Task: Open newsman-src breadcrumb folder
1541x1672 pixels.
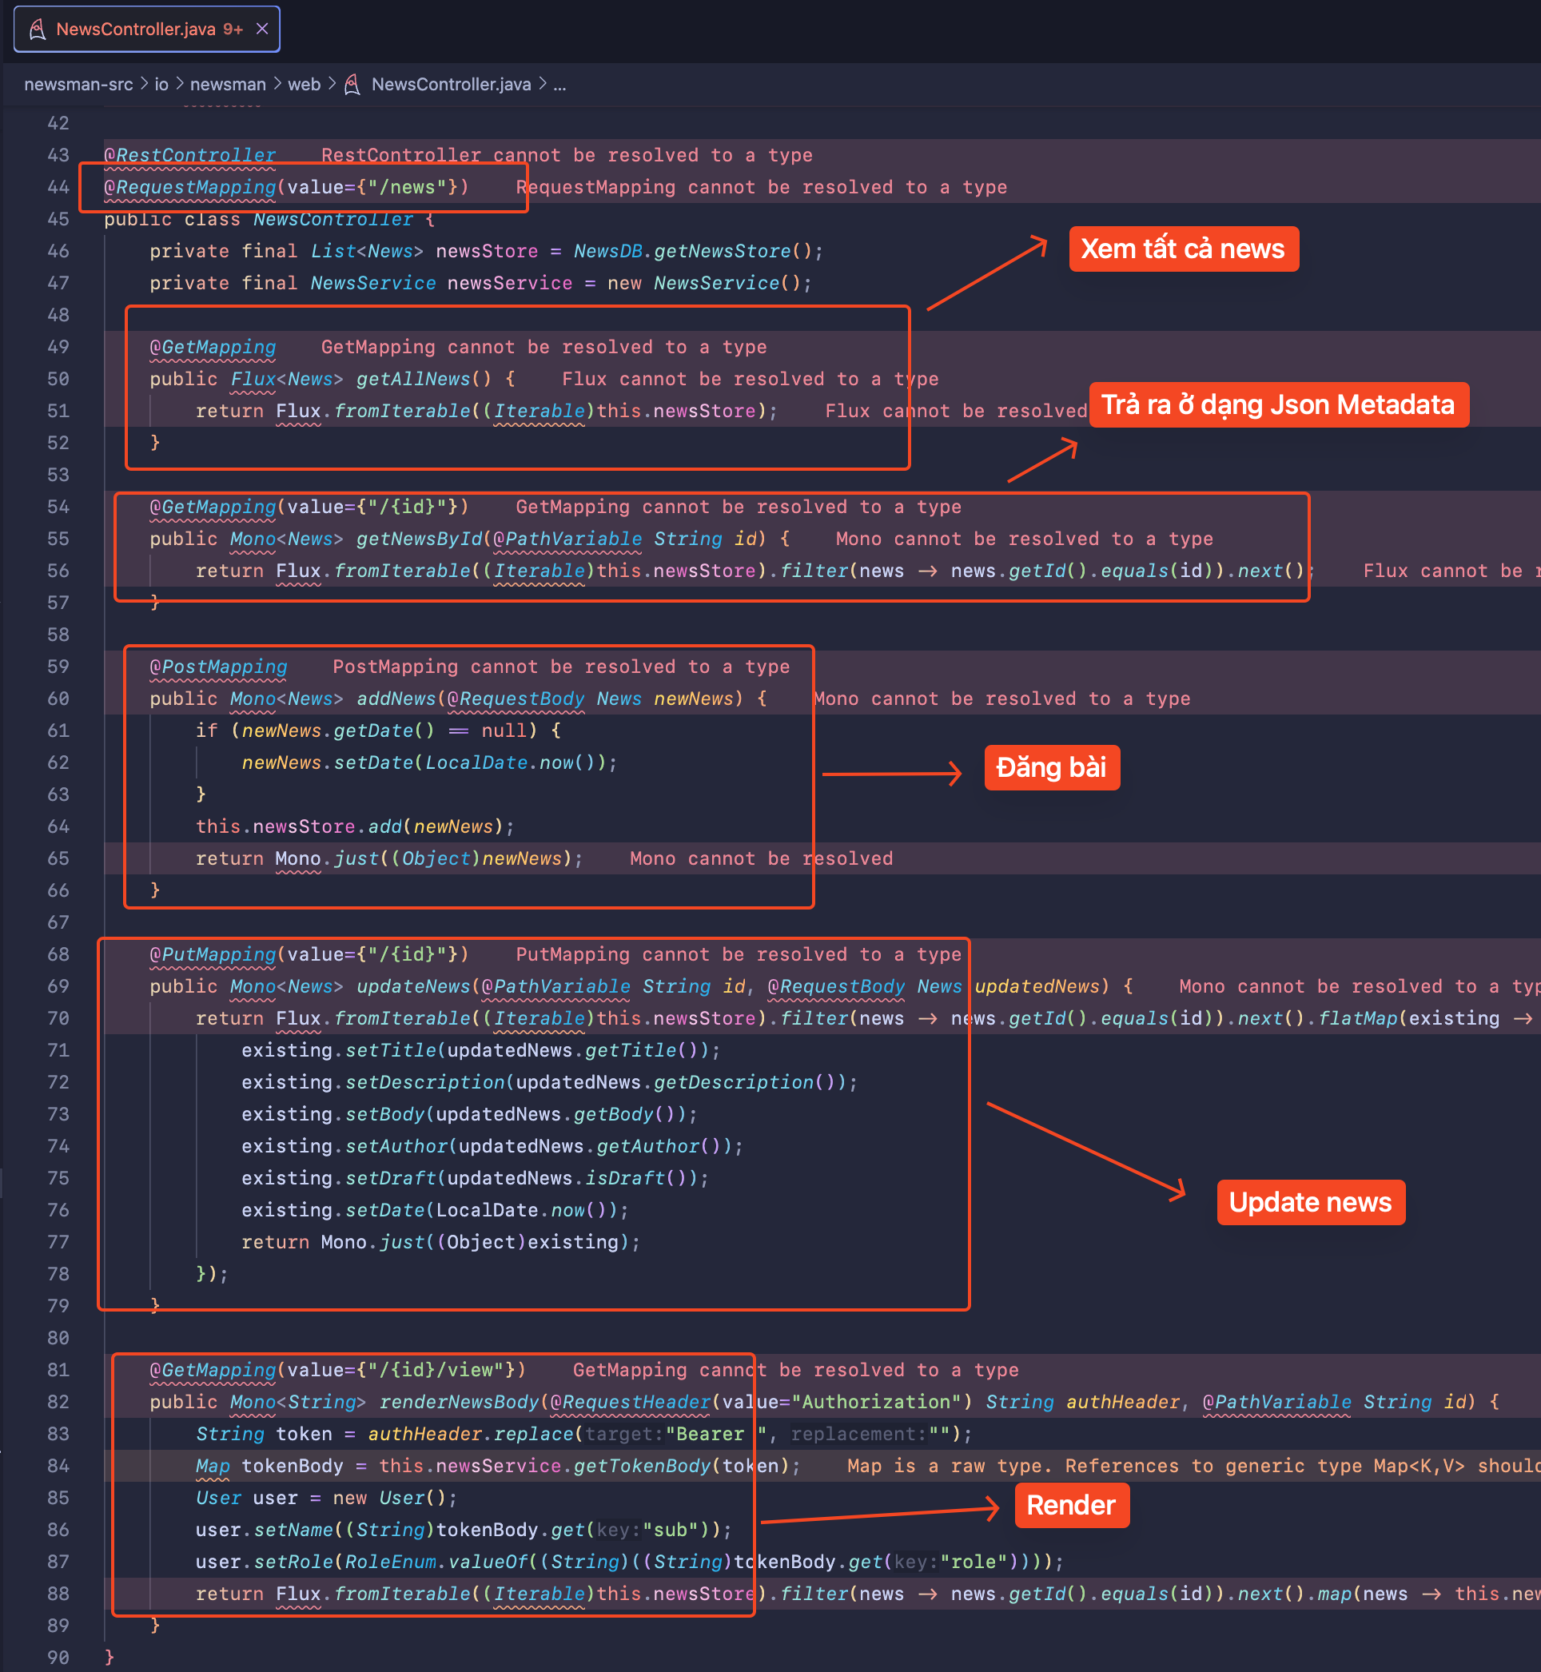Action: [78, 84]
